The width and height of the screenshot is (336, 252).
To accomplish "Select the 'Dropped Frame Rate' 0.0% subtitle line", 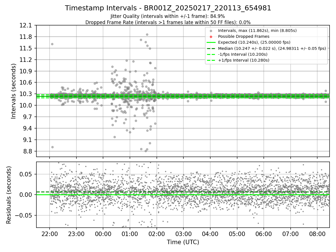I will pos(168,22).
